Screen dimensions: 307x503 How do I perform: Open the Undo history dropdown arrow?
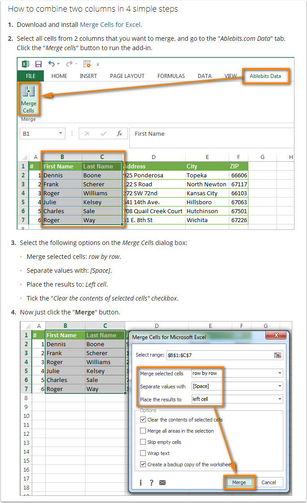[58, 64]
